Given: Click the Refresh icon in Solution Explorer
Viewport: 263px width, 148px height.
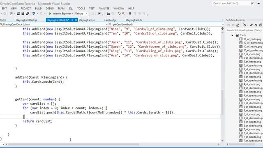Looking at the screenshot, I should point(256,25).
